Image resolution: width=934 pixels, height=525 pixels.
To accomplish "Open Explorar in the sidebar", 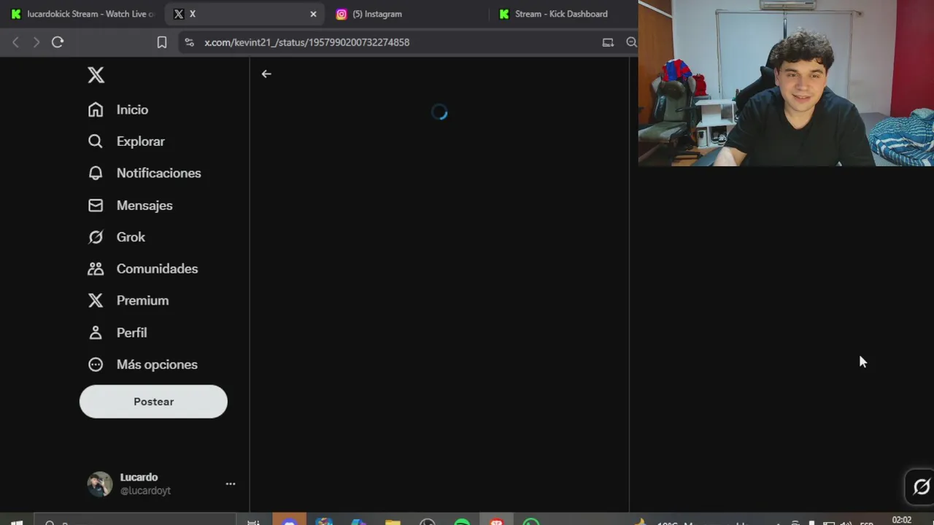I will [x=126, y=141].
